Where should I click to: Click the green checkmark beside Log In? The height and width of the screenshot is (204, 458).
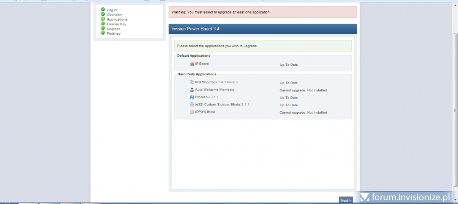(103, 10)
